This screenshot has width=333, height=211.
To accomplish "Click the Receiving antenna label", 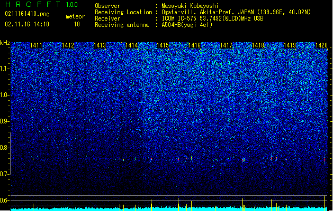I will (x=122, y=25).
